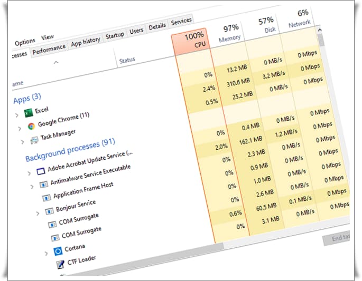This screenshot has height=281, width=362.
Task: Click the 13.2 MB memory value
Action: coord(237,69)
